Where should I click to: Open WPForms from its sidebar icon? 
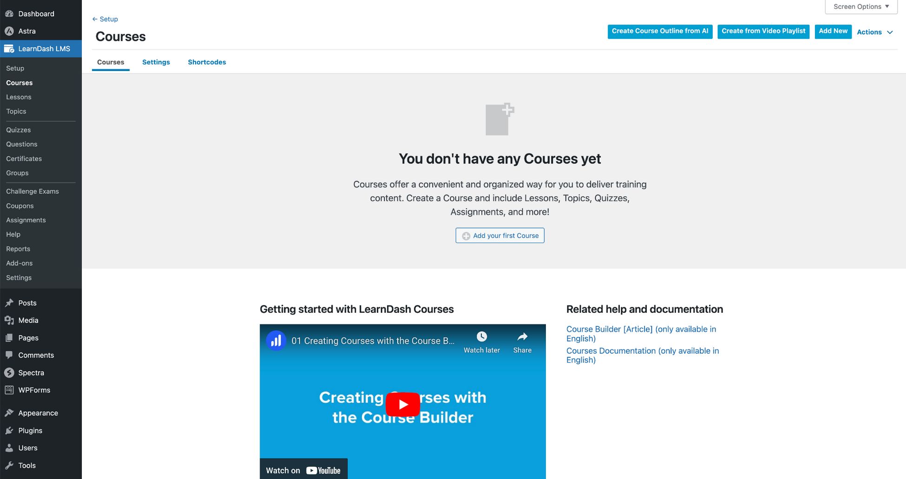tap(10, 390)
